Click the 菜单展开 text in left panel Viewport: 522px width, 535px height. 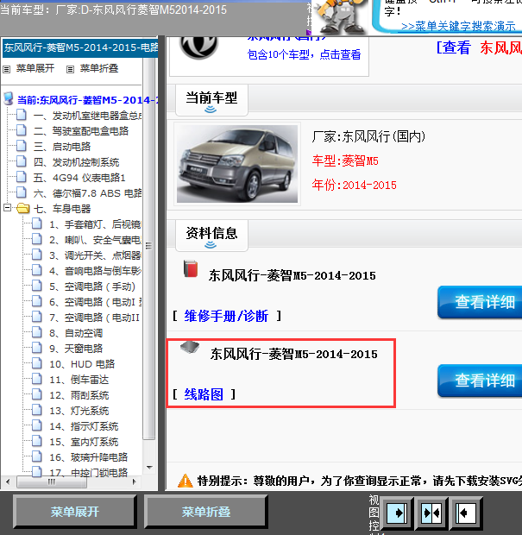tap(35, 68)
